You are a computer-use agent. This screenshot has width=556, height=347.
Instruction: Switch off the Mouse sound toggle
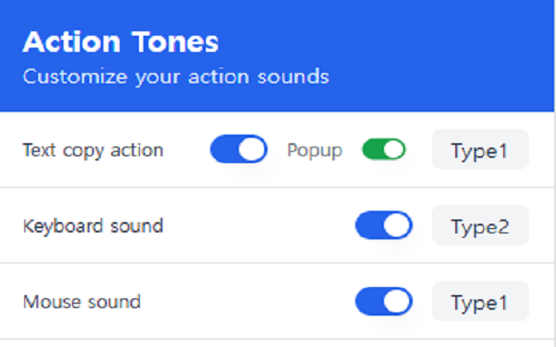click(x=383, y=302)
